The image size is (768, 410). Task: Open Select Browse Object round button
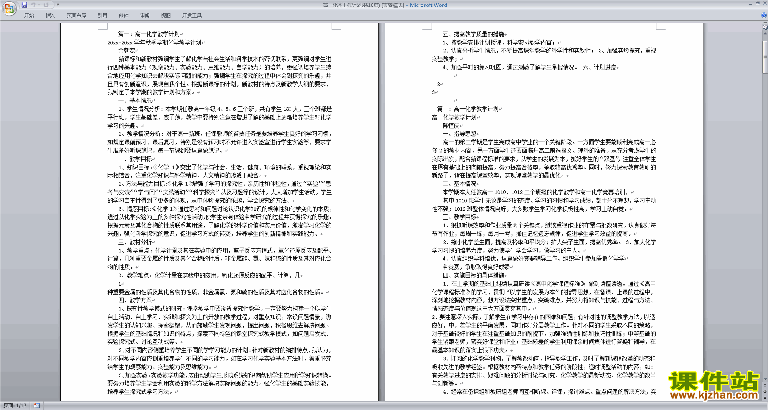[765, 392]
